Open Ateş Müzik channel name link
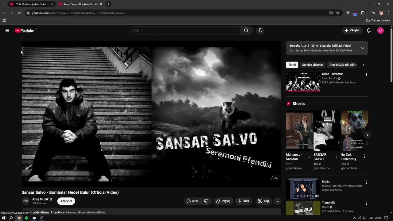The image size is (393, 221). click(41, 199)
